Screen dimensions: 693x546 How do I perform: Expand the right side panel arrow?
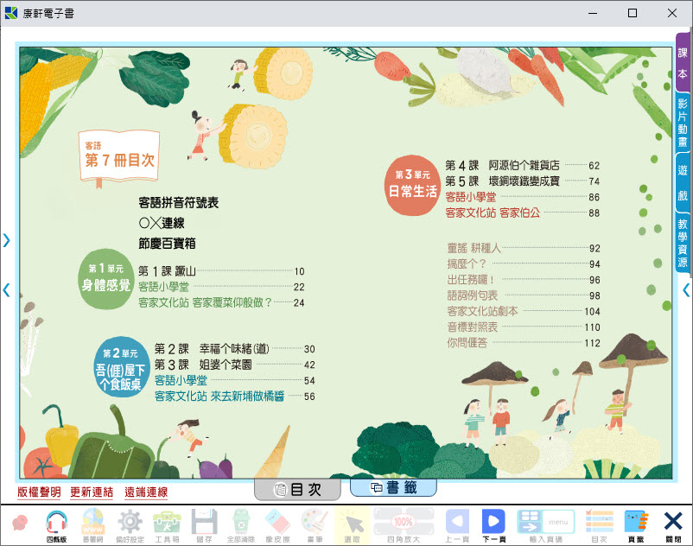coord(686,290)
